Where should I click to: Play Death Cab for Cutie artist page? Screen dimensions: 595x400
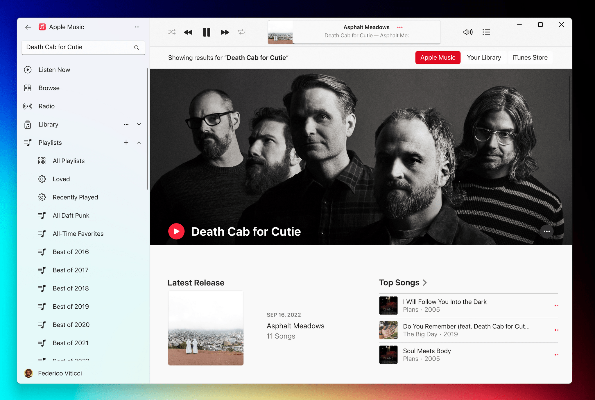[176, 231]
